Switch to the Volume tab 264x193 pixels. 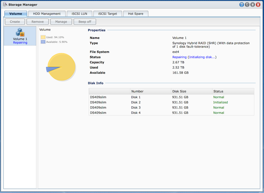pyautogui.click(x=16, y=14)
